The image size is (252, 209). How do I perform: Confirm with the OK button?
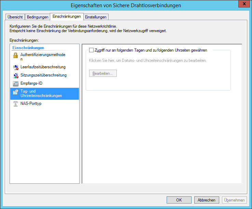click(x=179, y=200)
